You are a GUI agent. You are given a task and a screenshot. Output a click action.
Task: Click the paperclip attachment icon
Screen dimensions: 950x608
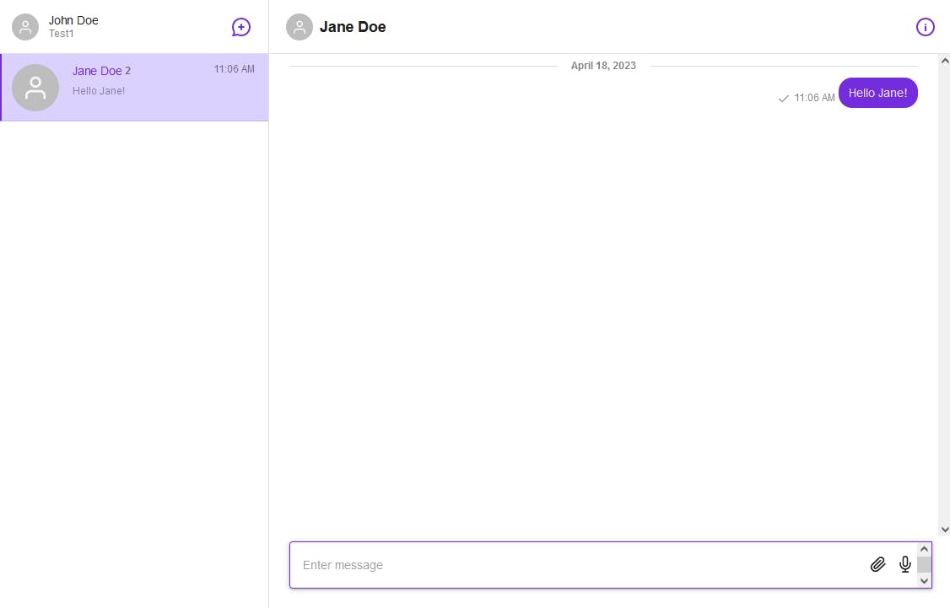click(x=877, y=564)
